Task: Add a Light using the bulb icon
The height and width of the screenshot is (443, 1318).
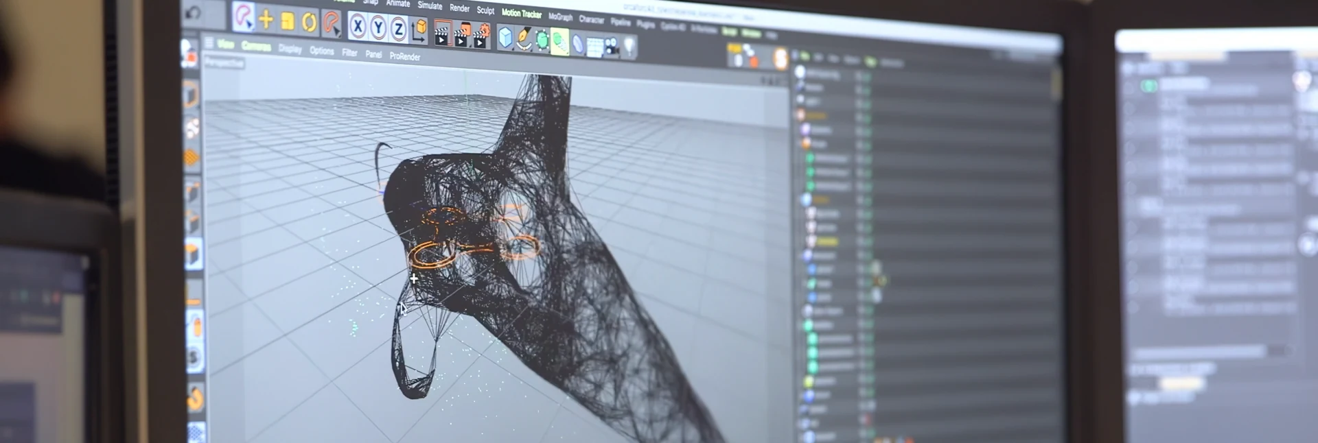Action: point(629,47)
